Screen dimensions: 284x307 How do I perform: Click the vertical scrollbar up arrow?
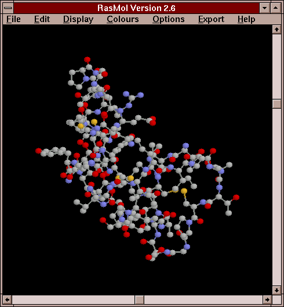tap(276, 30)
